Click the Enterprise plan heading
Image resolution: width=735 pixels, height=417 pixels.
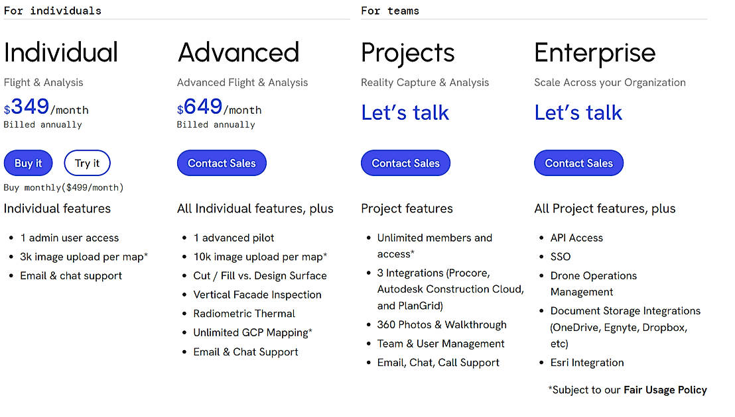pos(594,53)
